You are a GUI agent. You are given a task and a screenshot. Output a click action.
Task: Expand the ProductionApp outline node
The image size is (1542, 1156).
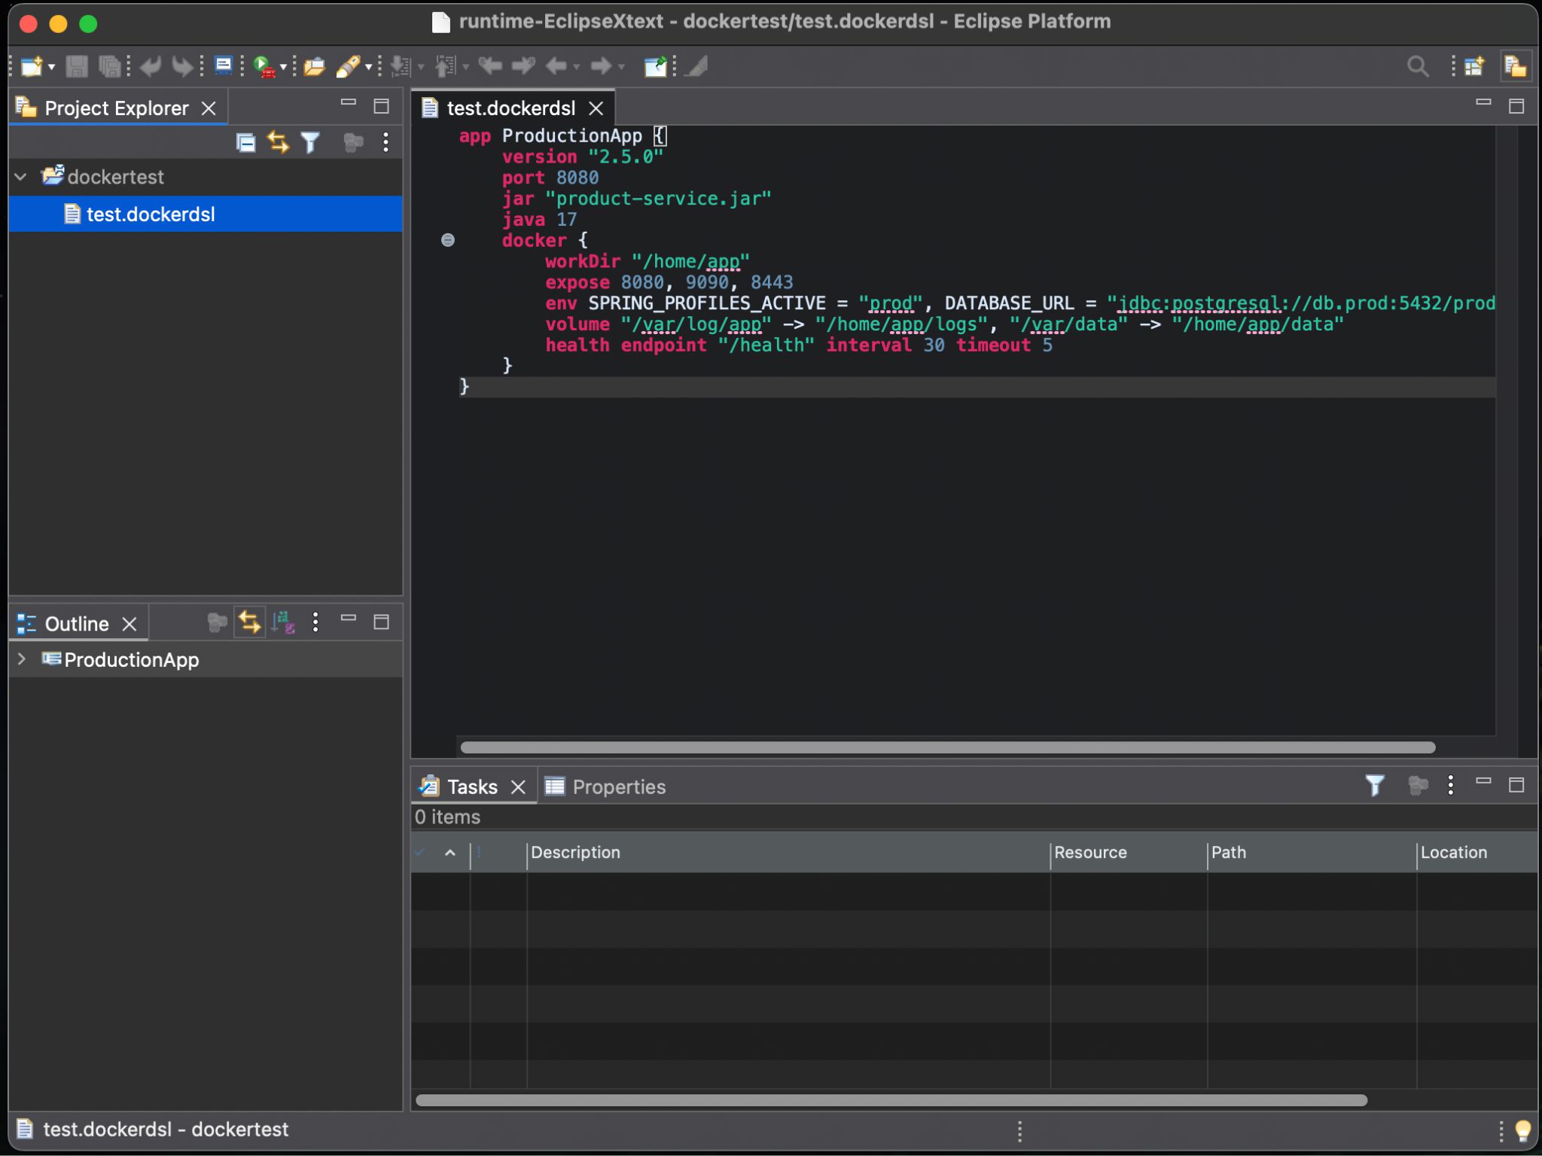pyautogui.click(x=22, y=659)
